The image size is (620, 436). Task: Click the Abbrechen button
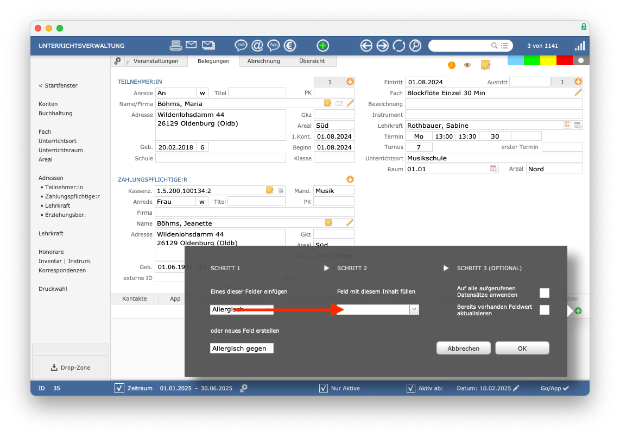pyautogui.click(x=464, y=348)
